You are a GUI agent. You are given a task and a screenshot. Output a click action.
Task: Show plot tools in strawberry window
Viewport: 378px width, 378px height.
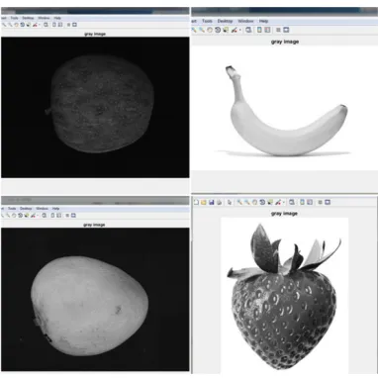[328, 202]
